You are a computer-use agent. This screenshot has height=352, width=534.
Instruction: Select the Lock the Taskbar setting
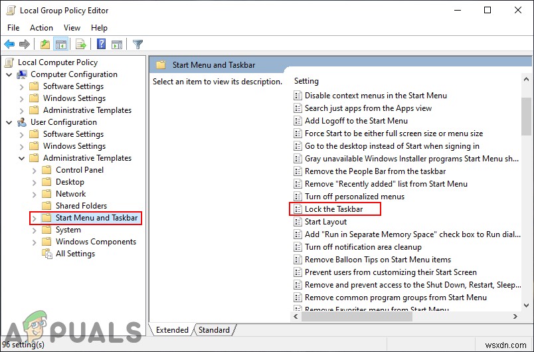333,209
